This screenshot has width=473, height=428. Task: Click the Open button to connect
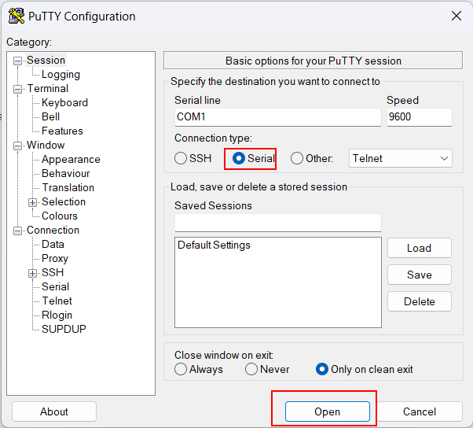[x=328, y=411]
